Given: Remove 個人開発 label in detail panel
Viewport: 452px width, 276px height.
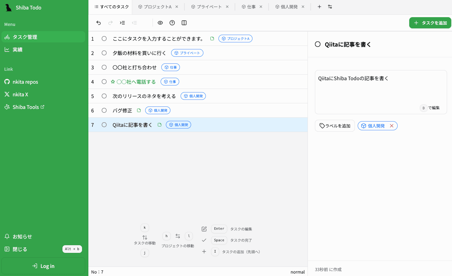Looking at the screenshot, I should point(392,125).
